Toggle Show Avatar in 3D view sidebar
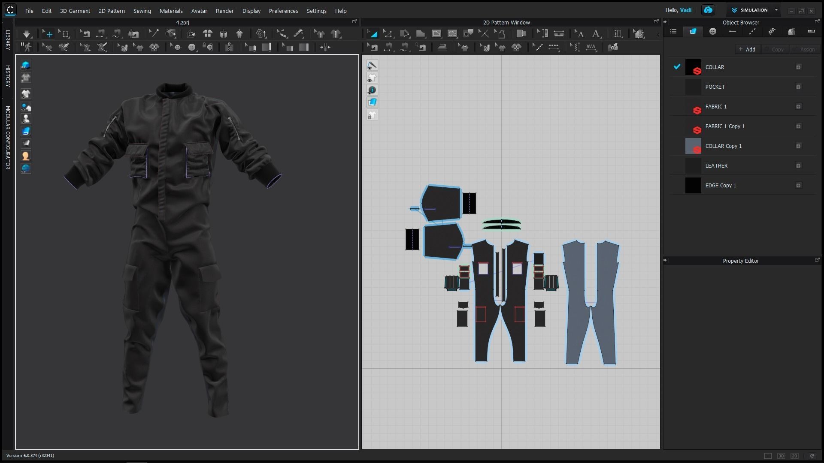The height and width of the screenshot is (463, 824). pos(26,119)
